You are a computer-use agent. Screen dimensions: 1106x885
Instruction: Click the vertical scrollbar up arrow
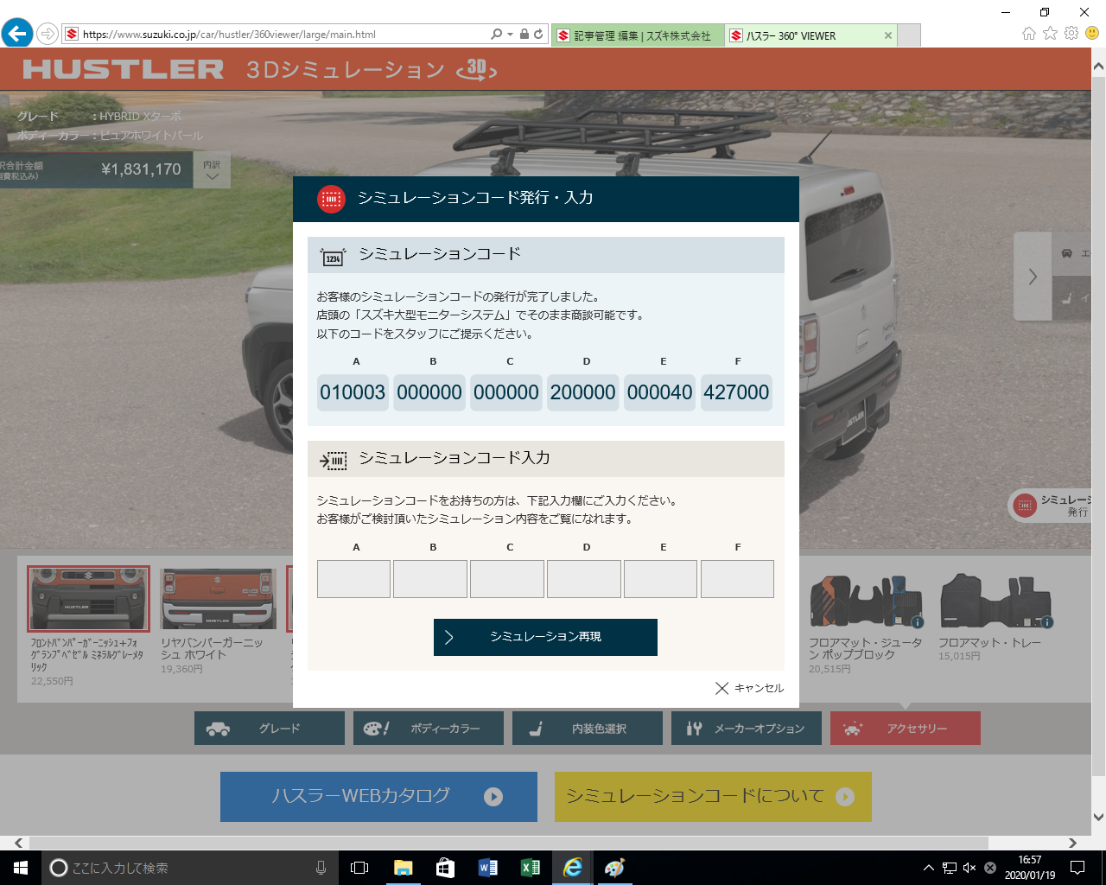tap(1098, 66)
